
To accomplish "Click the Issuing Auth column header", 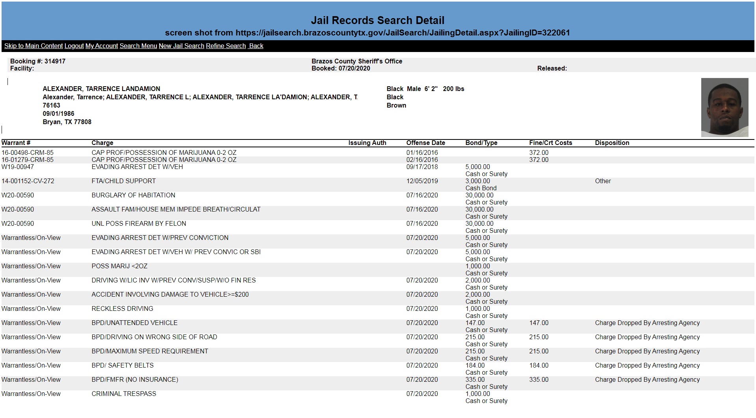I will click(367, 143).
